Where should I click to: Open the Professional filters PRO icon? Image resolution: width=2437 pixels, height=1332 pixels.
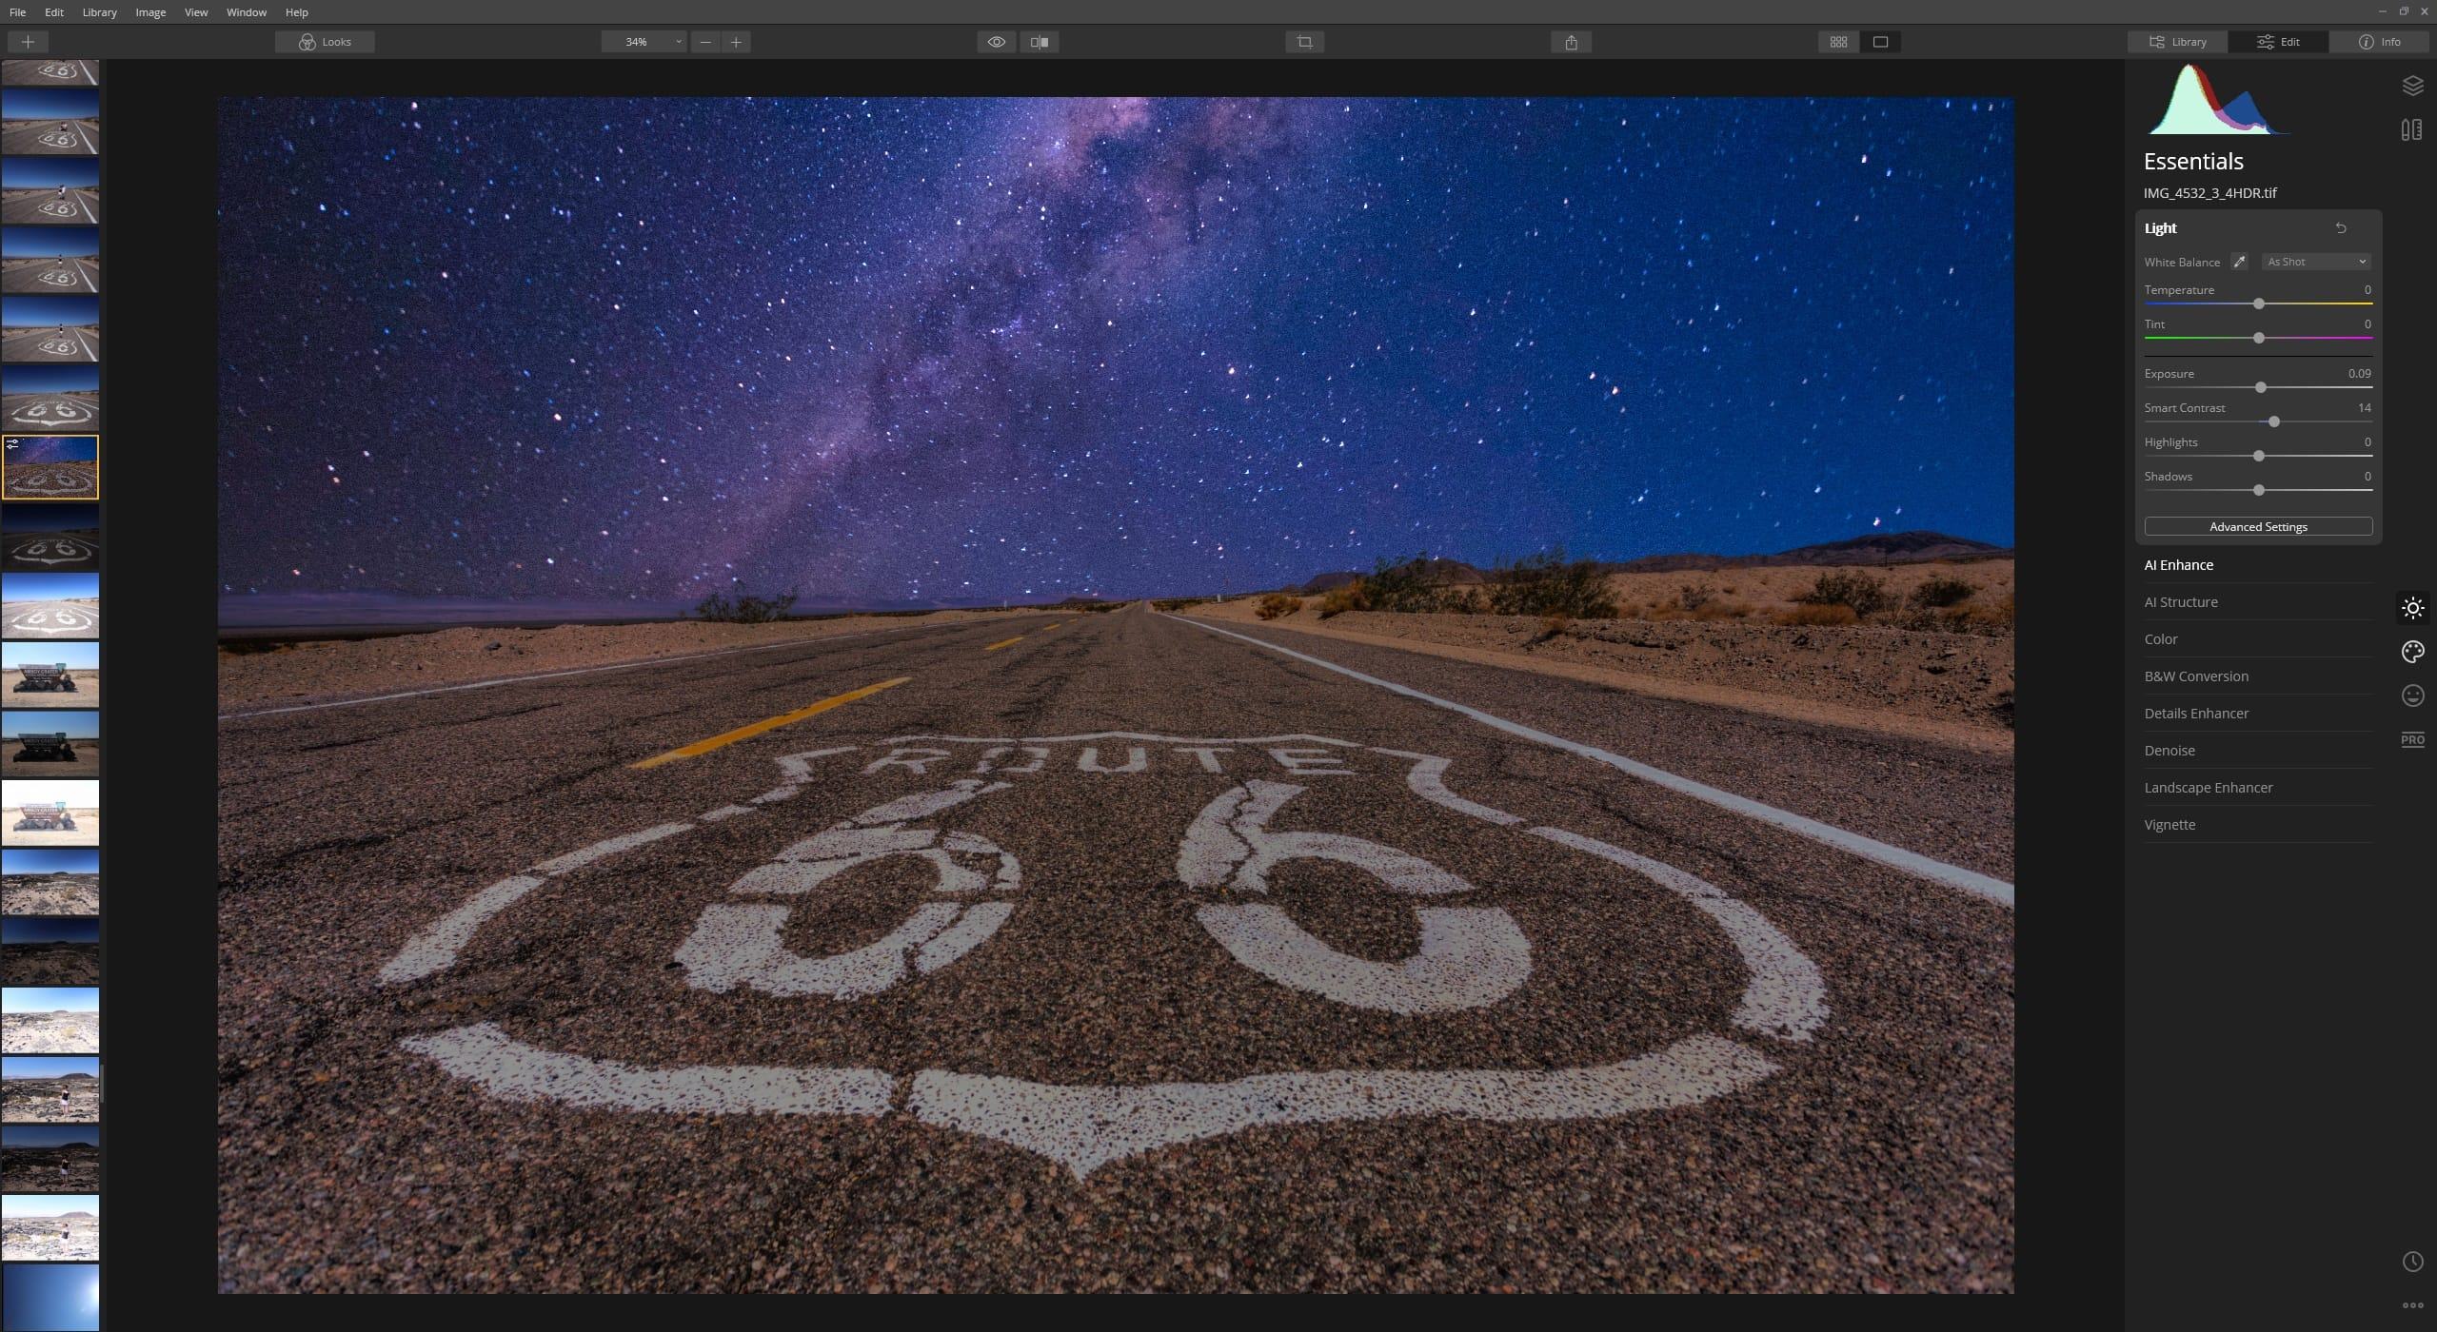pyautogui.click(x=2413, y=739)
